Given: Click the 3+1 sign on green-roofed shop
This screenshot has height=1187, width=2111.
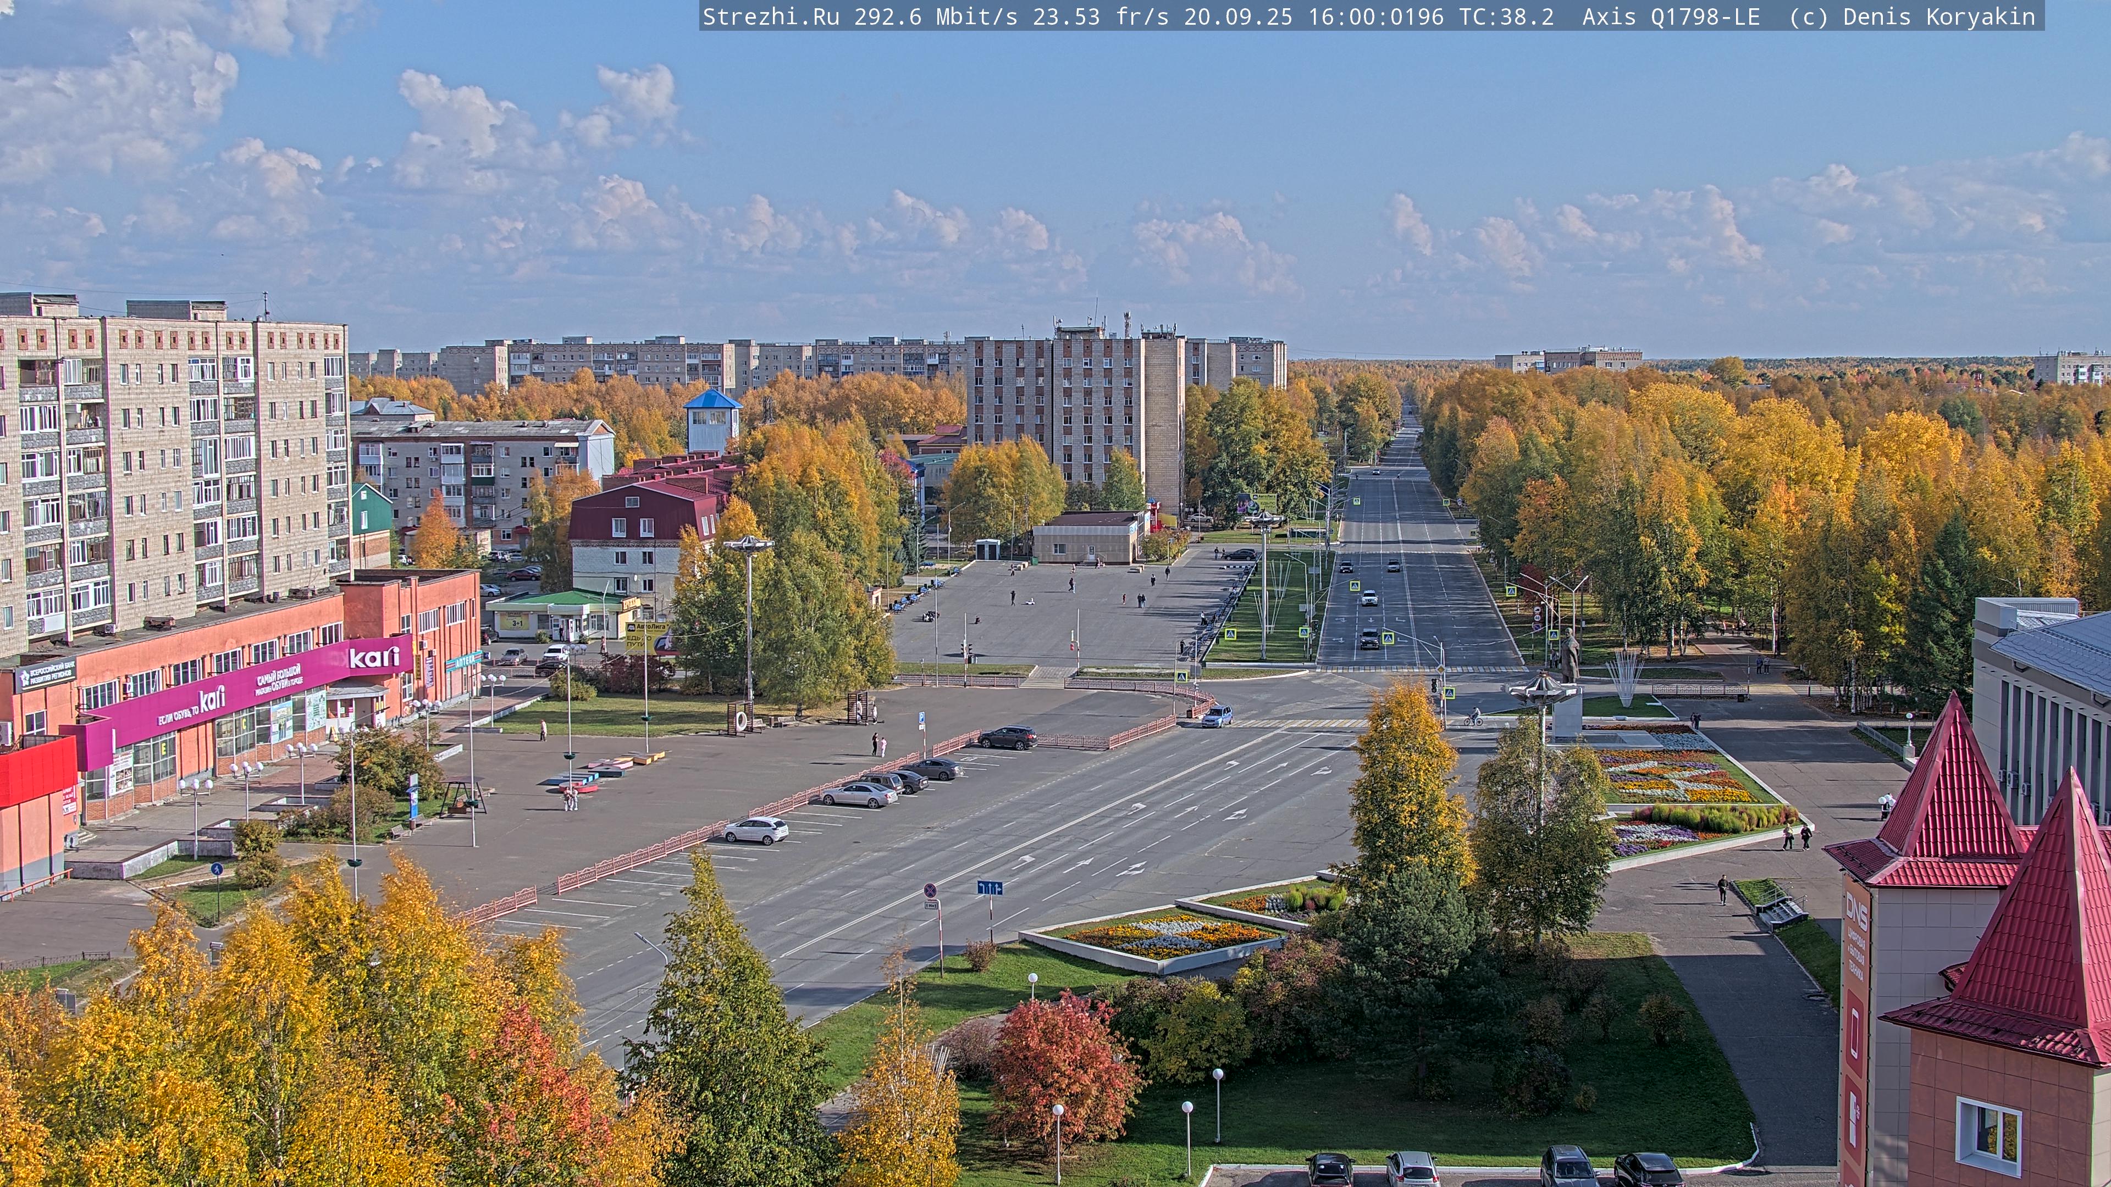Looking at the screenshot, I should (518, 623).
